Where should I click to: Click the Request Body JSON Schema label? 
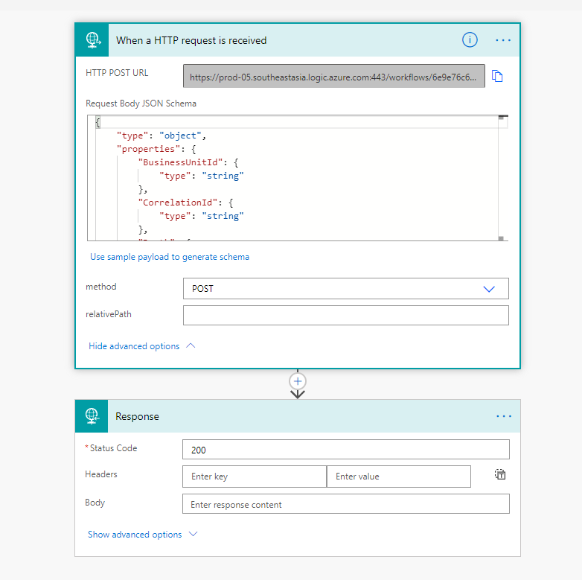pos(141,103)
